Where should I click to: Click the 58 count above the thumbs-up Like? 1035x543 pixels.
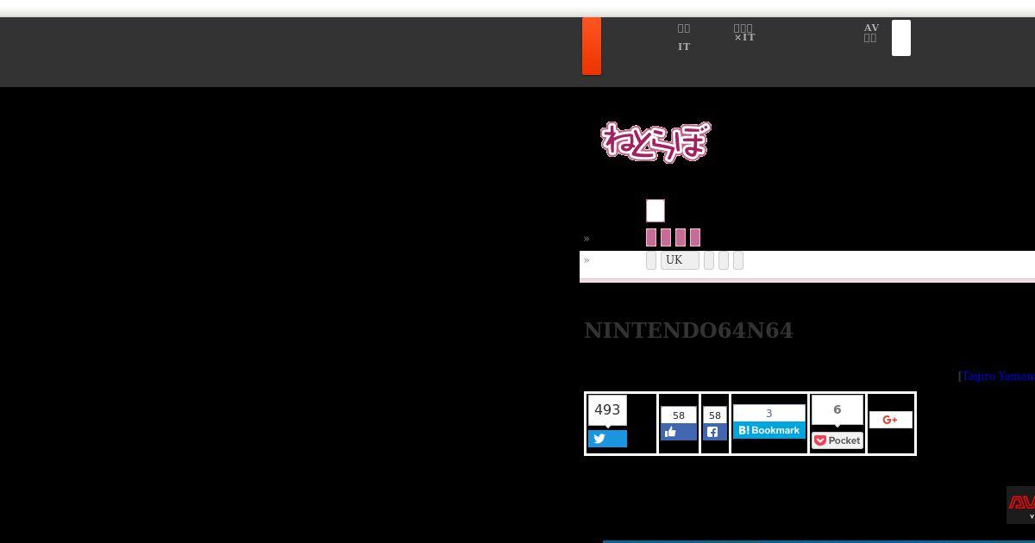tap(679, 415)
